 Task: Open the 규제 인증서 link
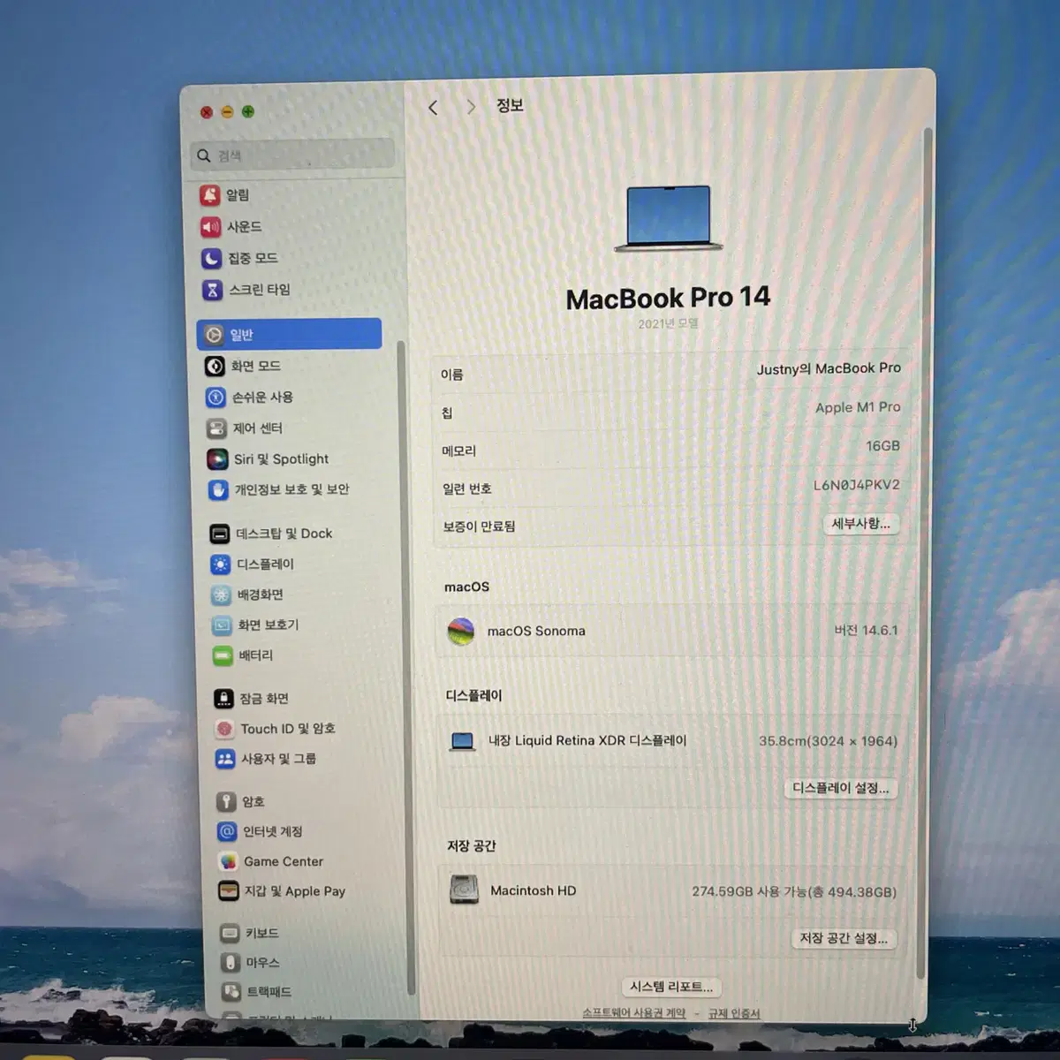tap(734, 1013)
